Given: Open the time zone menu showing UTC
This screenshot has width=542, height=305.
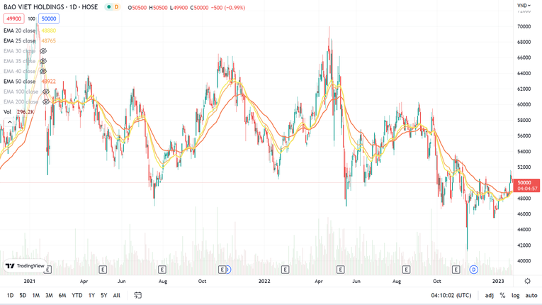Looking at the screenshot, I should point(451,295).
